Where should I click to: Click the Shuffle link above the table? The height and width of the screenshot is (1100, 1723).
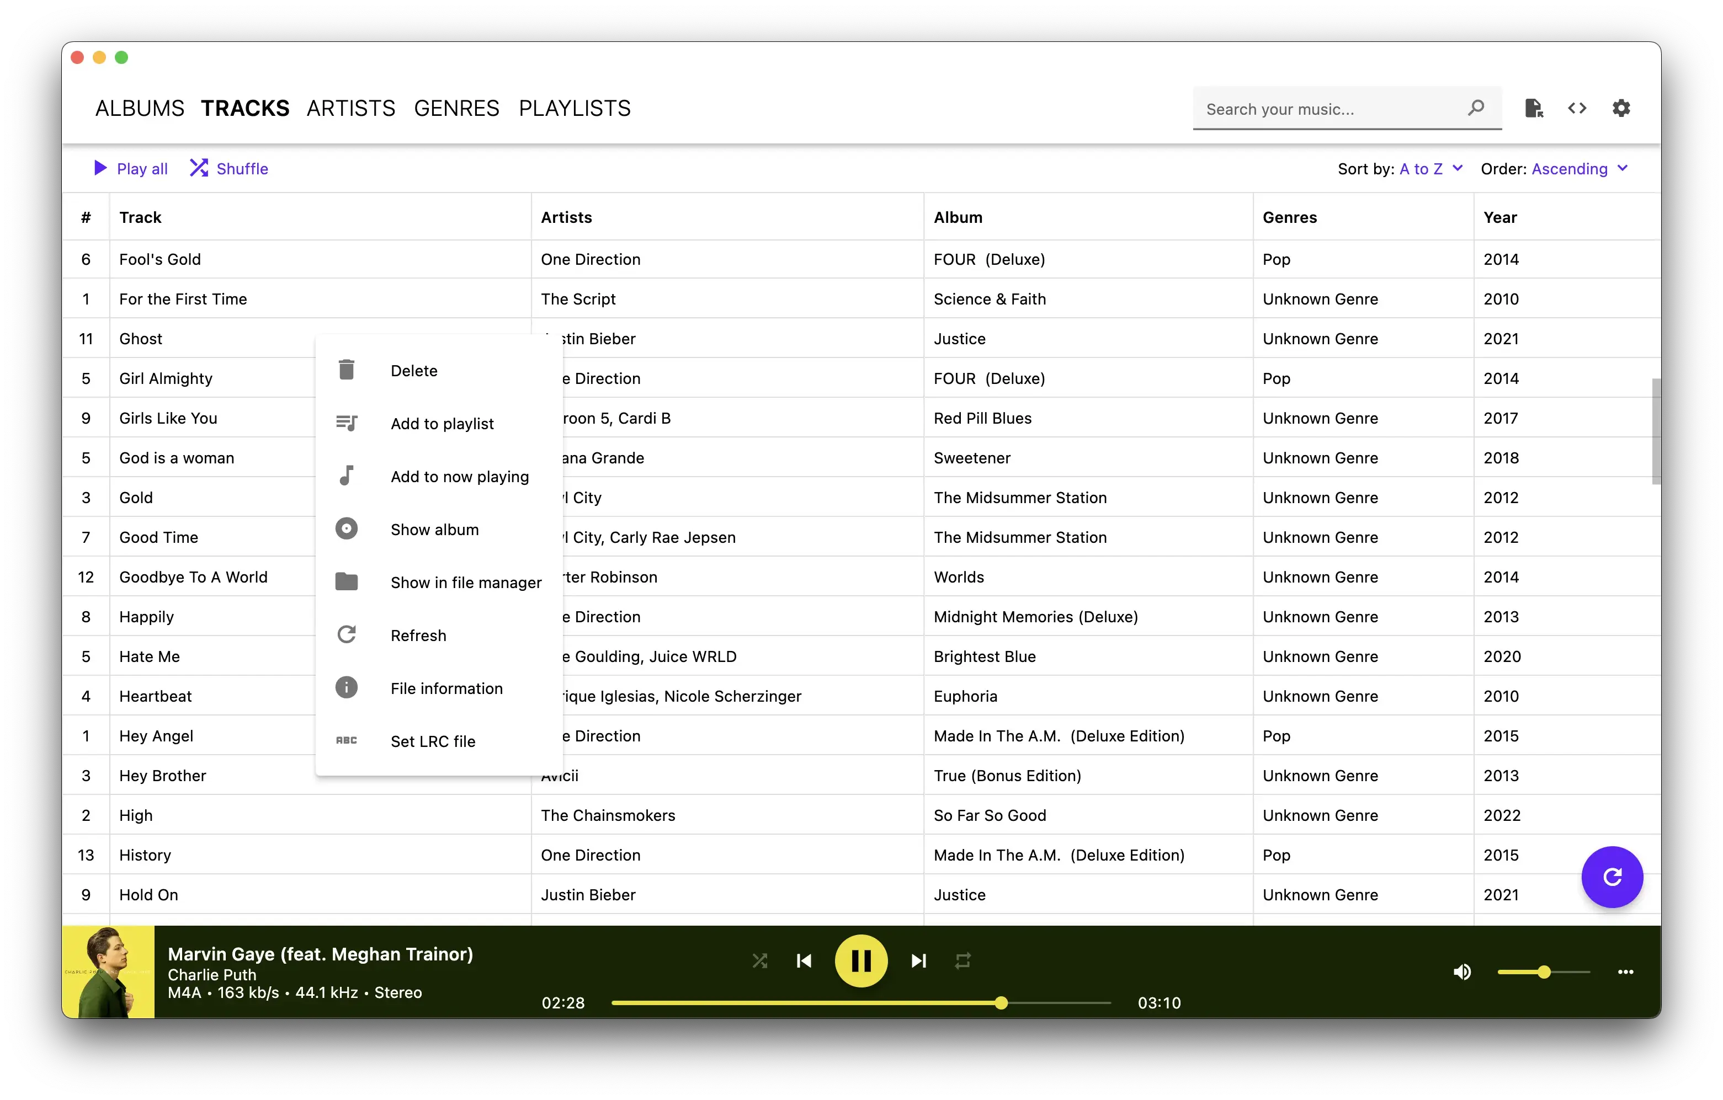click(229, 169)
